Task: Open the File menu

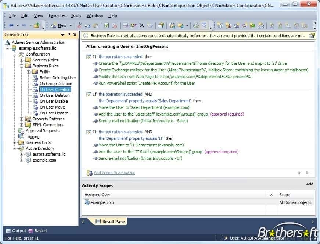Action: pyautogui.click(x=12, y=15)
